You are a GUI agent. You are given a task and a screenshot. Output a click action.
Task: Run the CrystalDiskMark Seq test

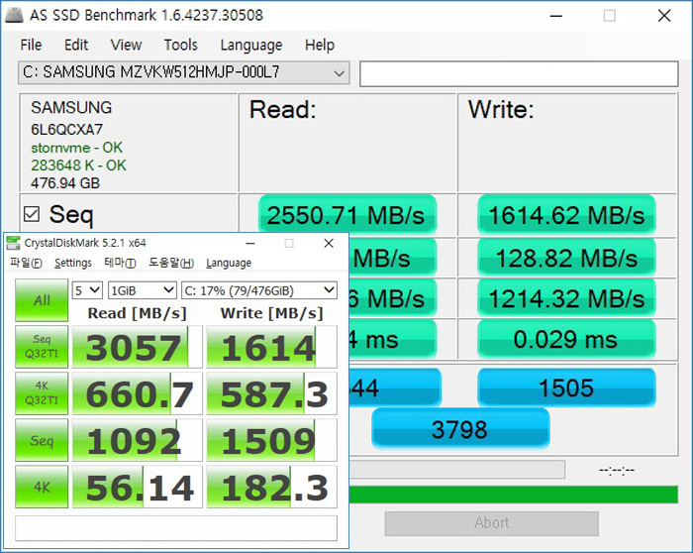coord(42,440)
